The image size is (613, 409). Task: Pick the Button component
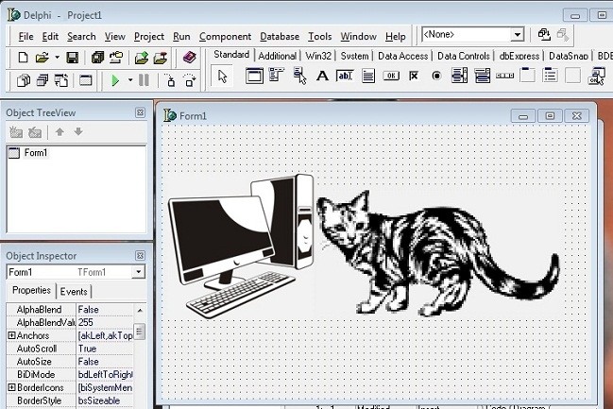coord(391,76)
